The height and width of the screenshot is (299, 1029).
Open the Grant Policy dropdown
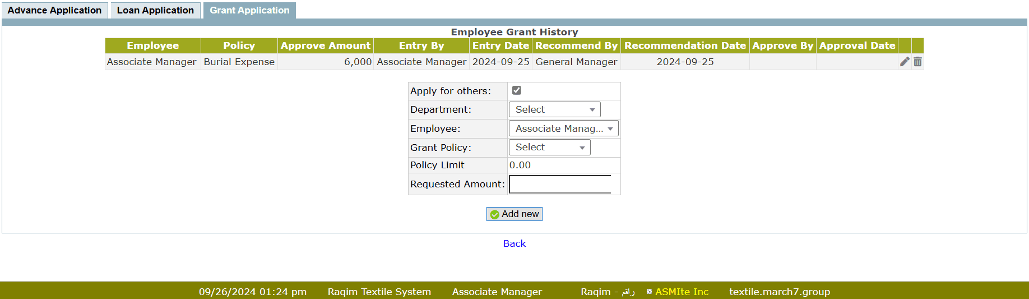(x=549, y=147)
